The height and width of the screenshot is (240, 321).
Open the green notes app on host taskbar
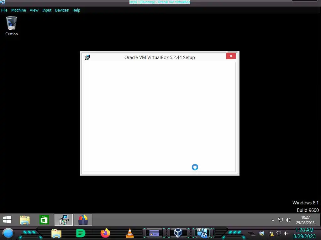[x=81, y=233]
